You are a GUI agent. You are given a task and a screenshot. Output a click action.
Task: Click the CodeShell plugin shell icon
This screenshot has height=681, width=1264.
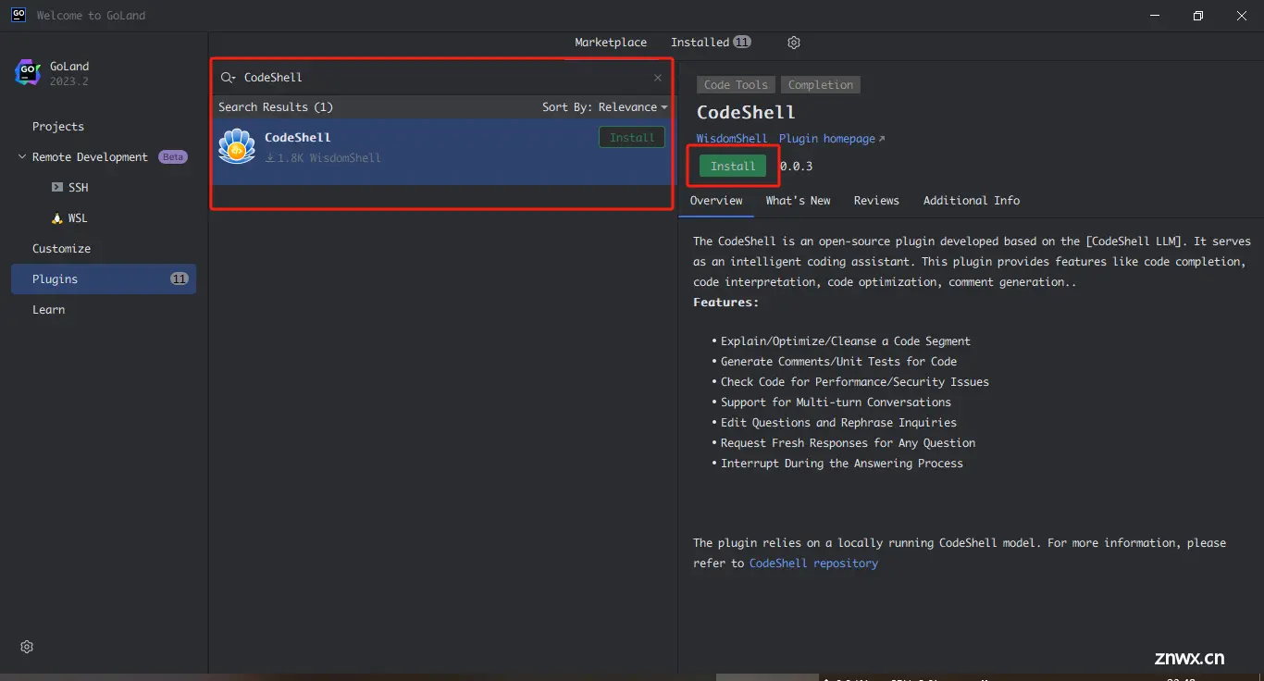tap(237, 146)
